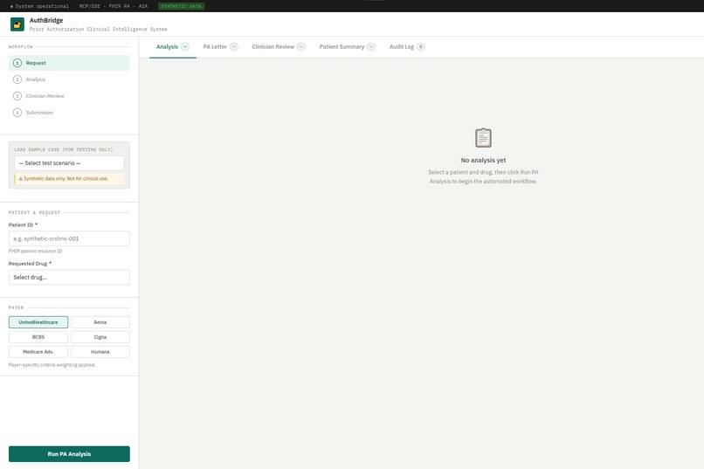Click 'Load sample case' section label
The width and height of the screenshot is (704, 469).
63,149
